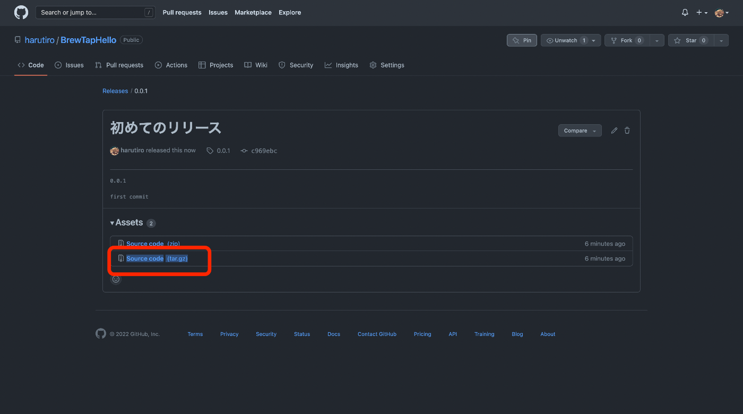Open the Projects tab
Viewport: 743px width, 414px height.
point(215,65)
